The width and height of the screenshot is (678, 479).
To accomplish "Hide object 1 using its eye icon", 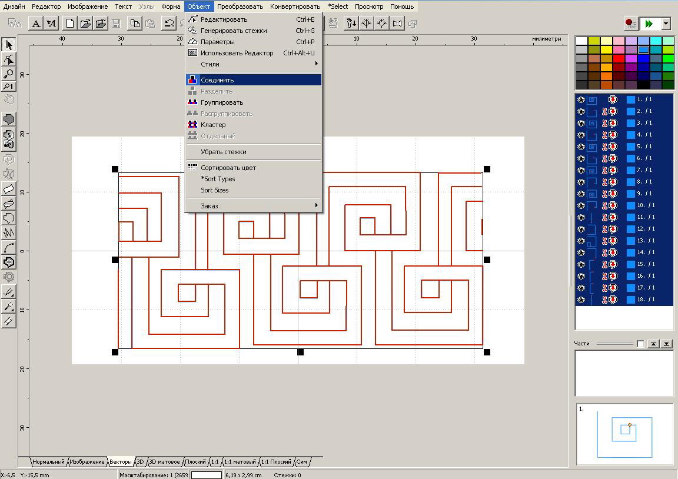I will click(x=581, y=100).
